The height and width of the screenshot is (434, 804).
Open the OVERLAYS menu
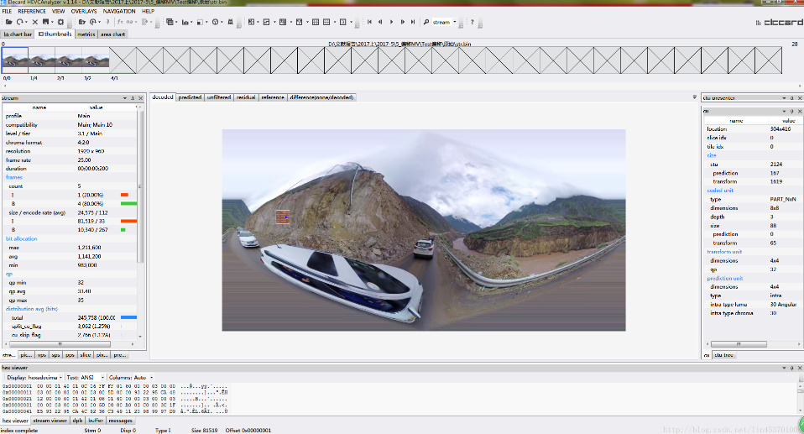[84, 11]
